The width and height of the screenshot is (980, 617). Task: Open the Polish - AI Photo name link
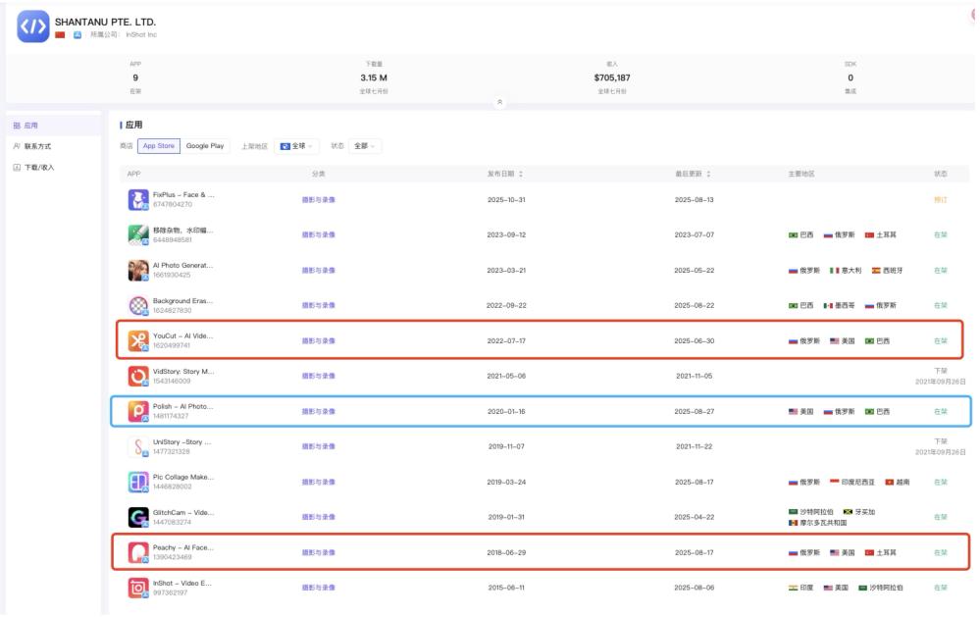[182, 406]
